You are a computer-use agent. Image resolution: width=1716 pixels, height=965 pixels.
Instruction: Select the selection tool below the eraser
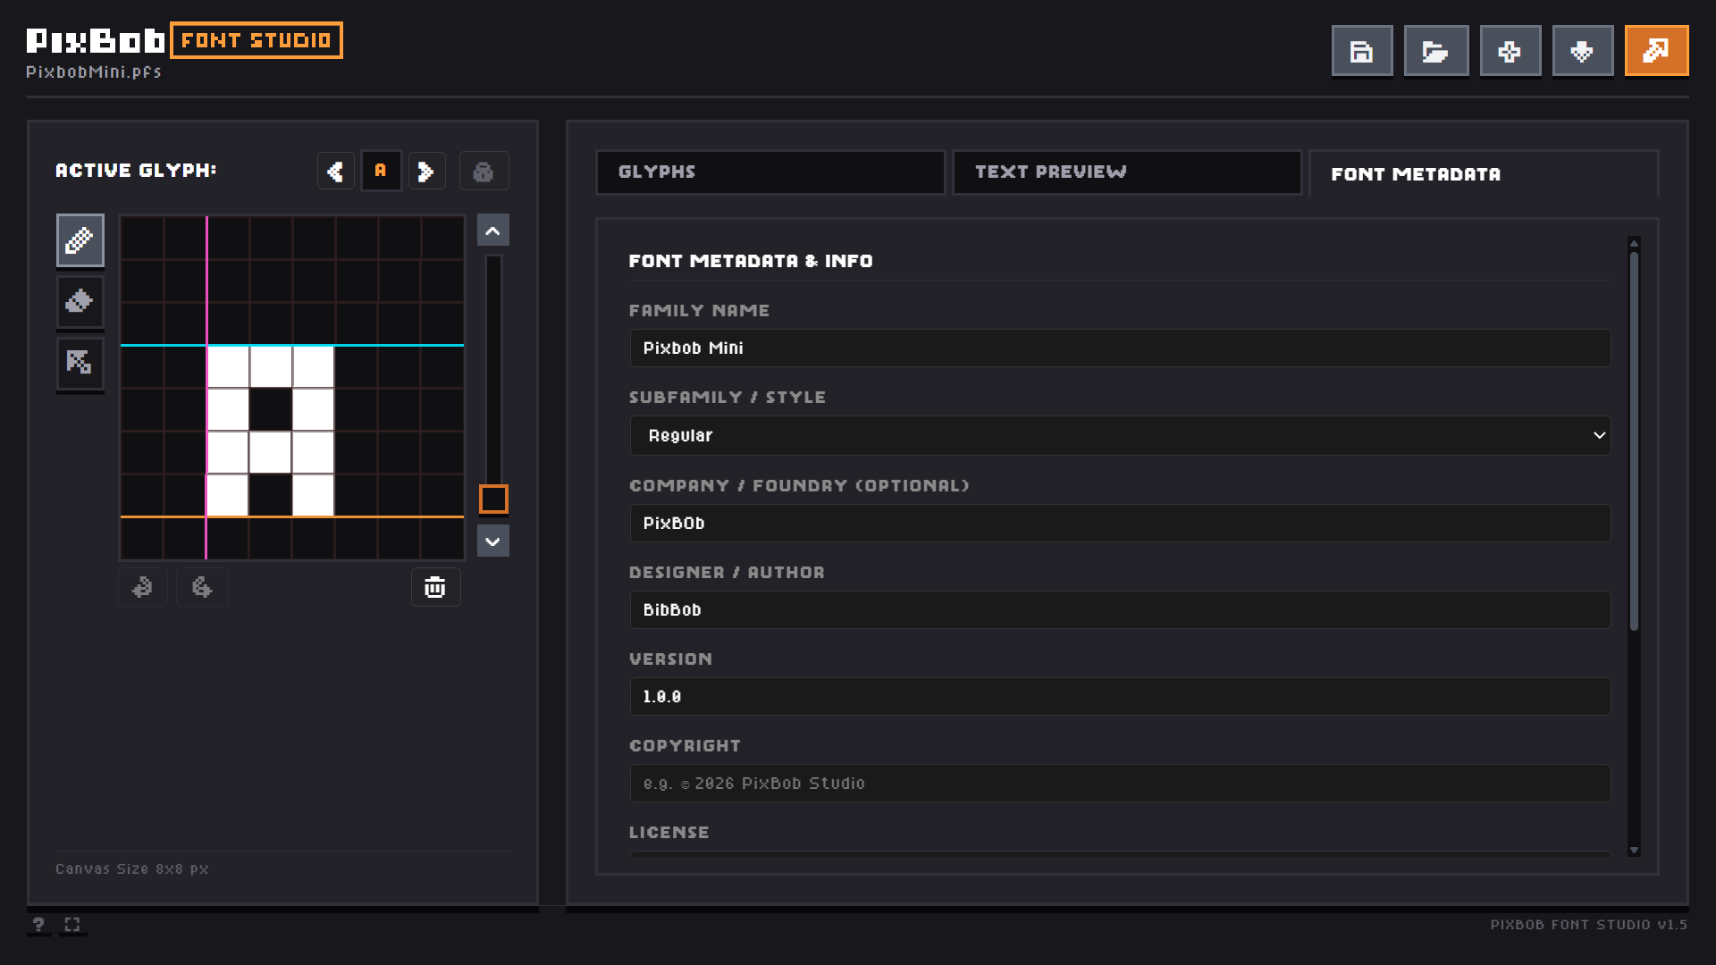(x=80, y=363)
